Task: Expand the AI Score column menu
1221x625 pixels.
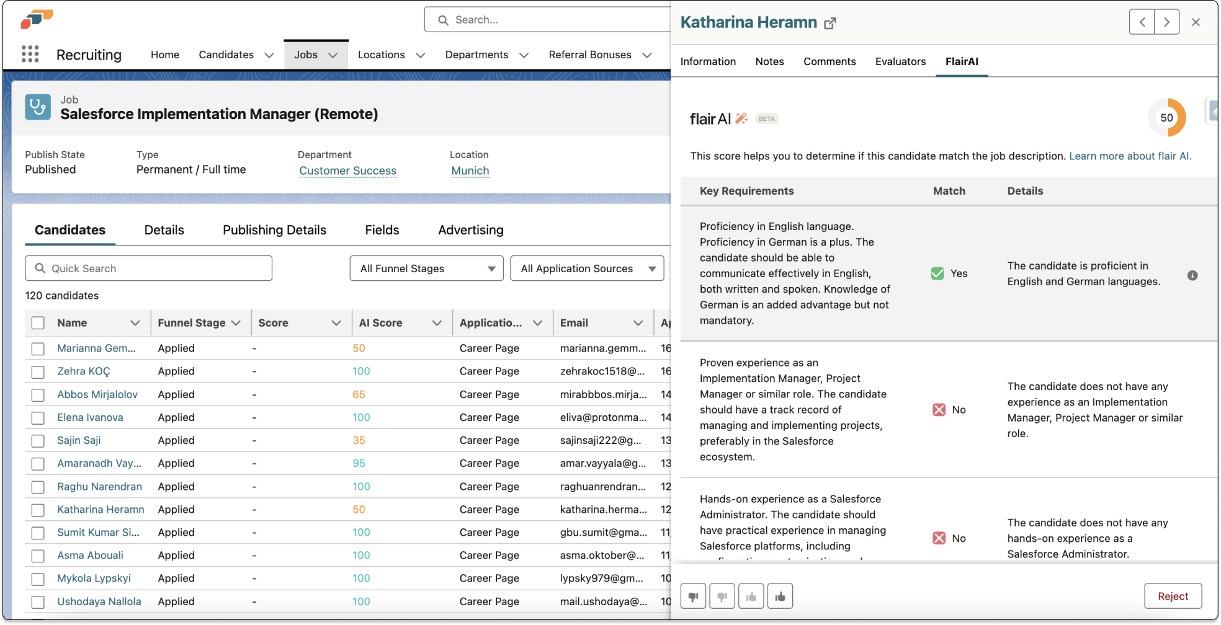Action: tap(437, 323)
